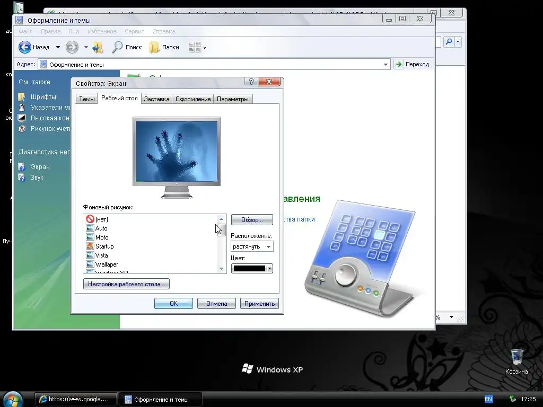Click the scroll-down arrow of the wallpaper list
Viewport: 543px width, 407px height.
221,269
